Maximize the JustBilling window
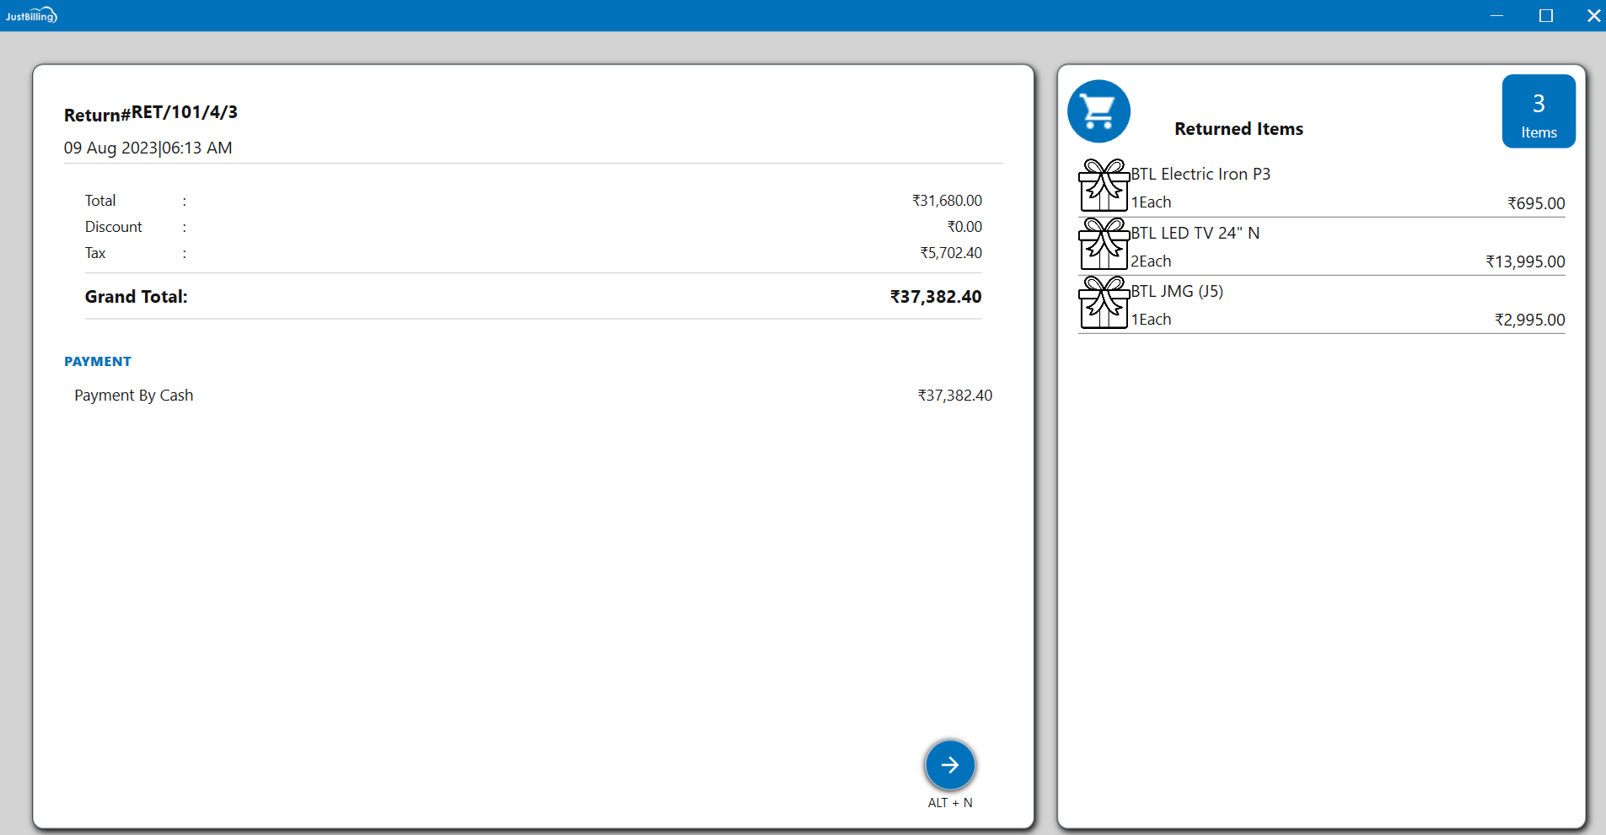The width and height of the screenshot is (1606, 835). (1546, 15)
